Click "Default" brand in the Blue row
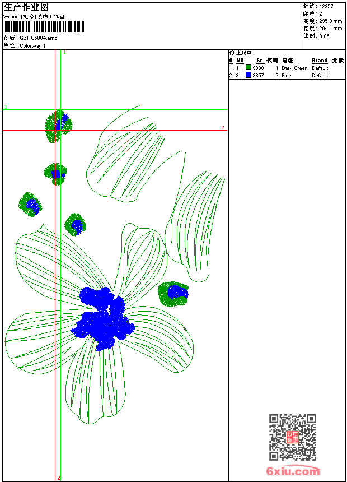This screenshot has height=482, width=347. pos(320,76)
